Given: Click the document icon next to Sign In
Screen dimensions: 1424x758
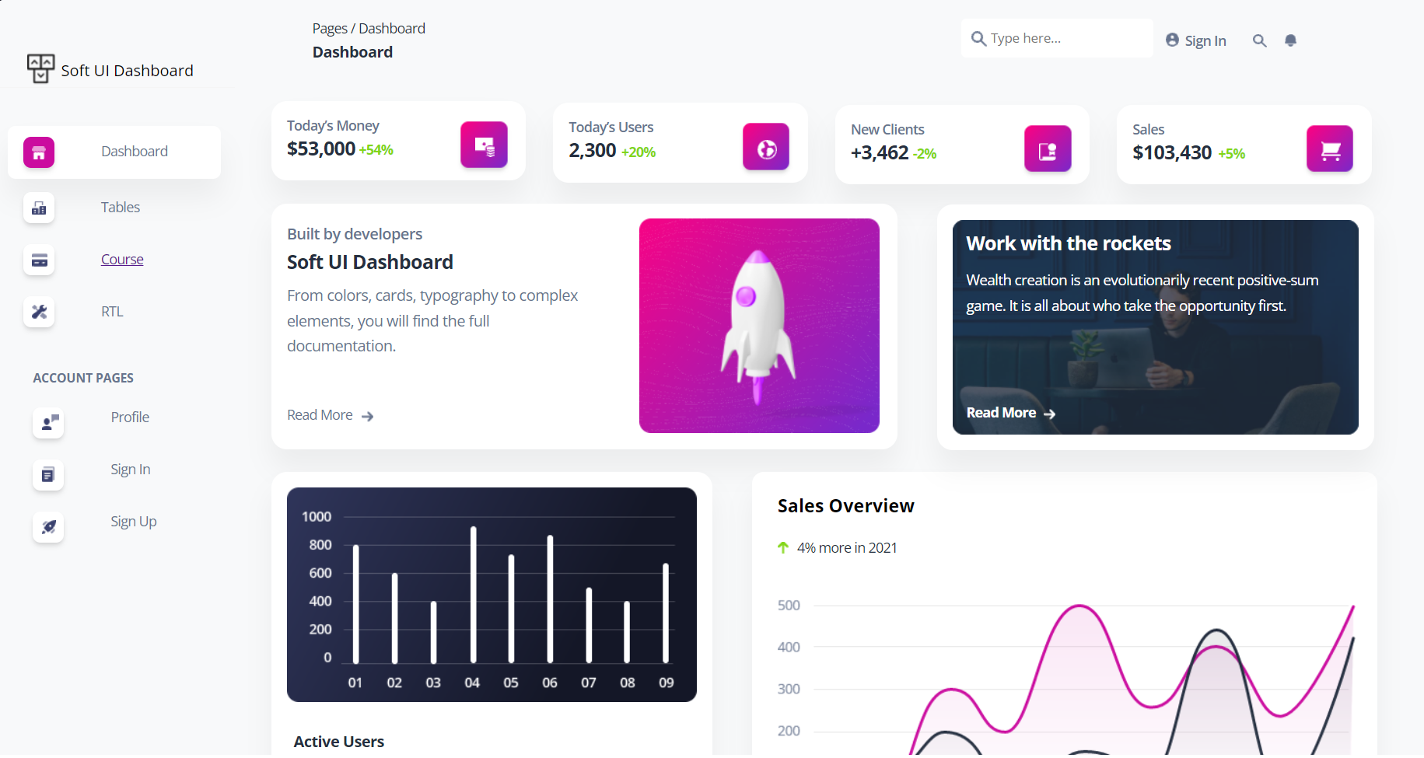Looking at the screenshot, I should click(48, 475).
